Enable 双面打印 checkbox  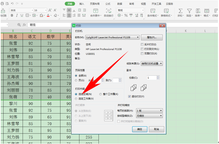(142, 53)
